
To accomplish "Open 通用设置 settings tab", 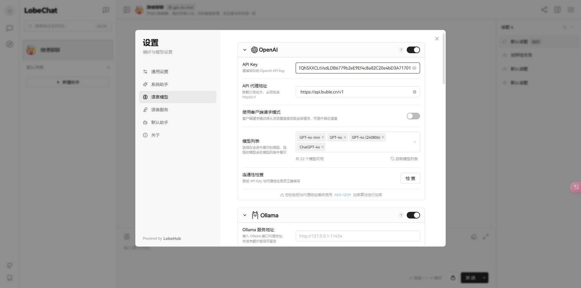I will [x=160, y=72].
